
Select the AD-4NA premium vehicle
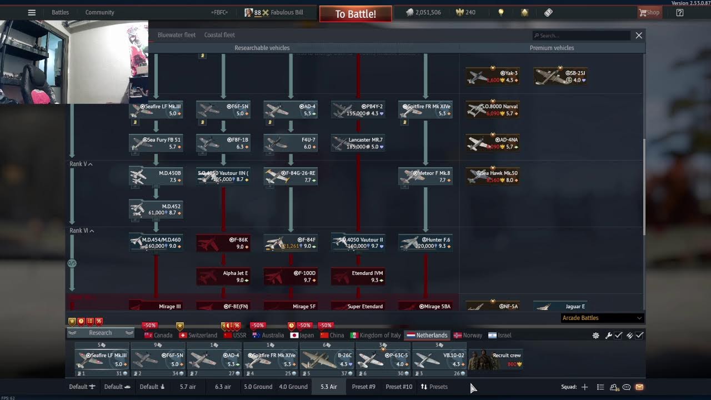tap(493, 143)
